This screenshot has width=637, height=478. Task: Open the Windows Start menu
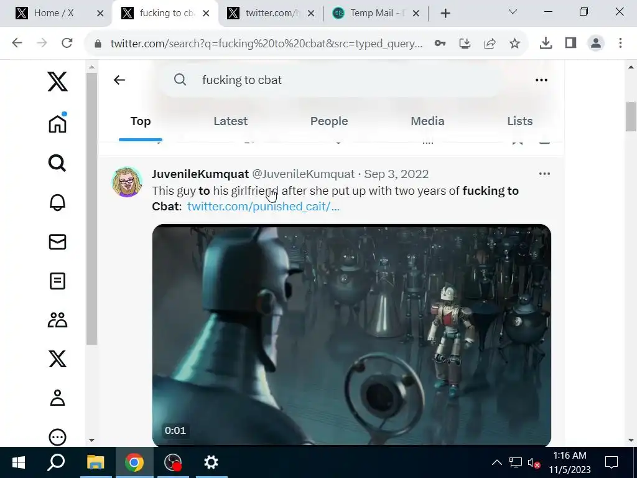click(19, 462)
